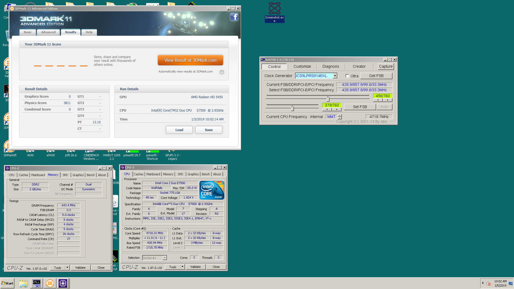The width and height of the screenshot is (514, 289).
Task: Click Validate in CPU-Z CPU window
Action: point(195,267)
